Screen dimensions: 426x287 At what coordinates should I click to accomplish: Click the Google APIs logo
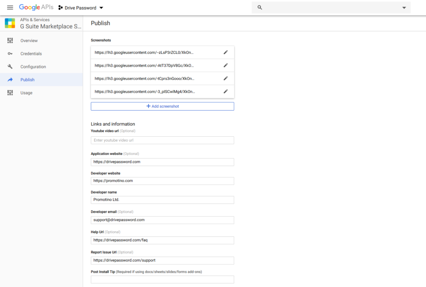(36, 7)
